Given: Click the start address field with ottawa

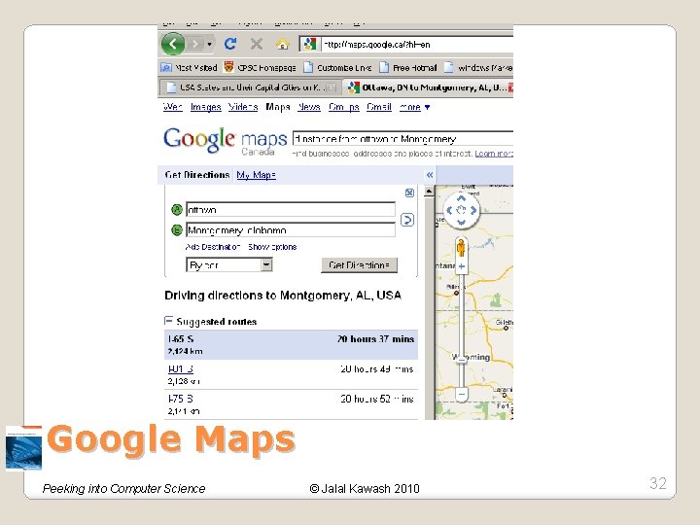Looking at the screenshot, I should [291, 209].
